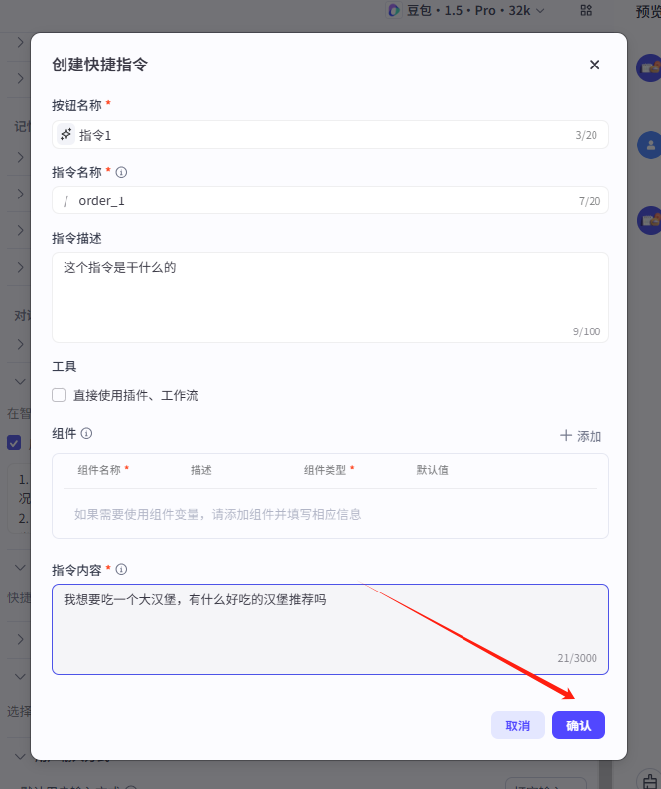The height and width of the screenshot is (789, 661).
Task: Enable 直接使用插件、工作流 checkbox
Action: [x=59, y=395]
